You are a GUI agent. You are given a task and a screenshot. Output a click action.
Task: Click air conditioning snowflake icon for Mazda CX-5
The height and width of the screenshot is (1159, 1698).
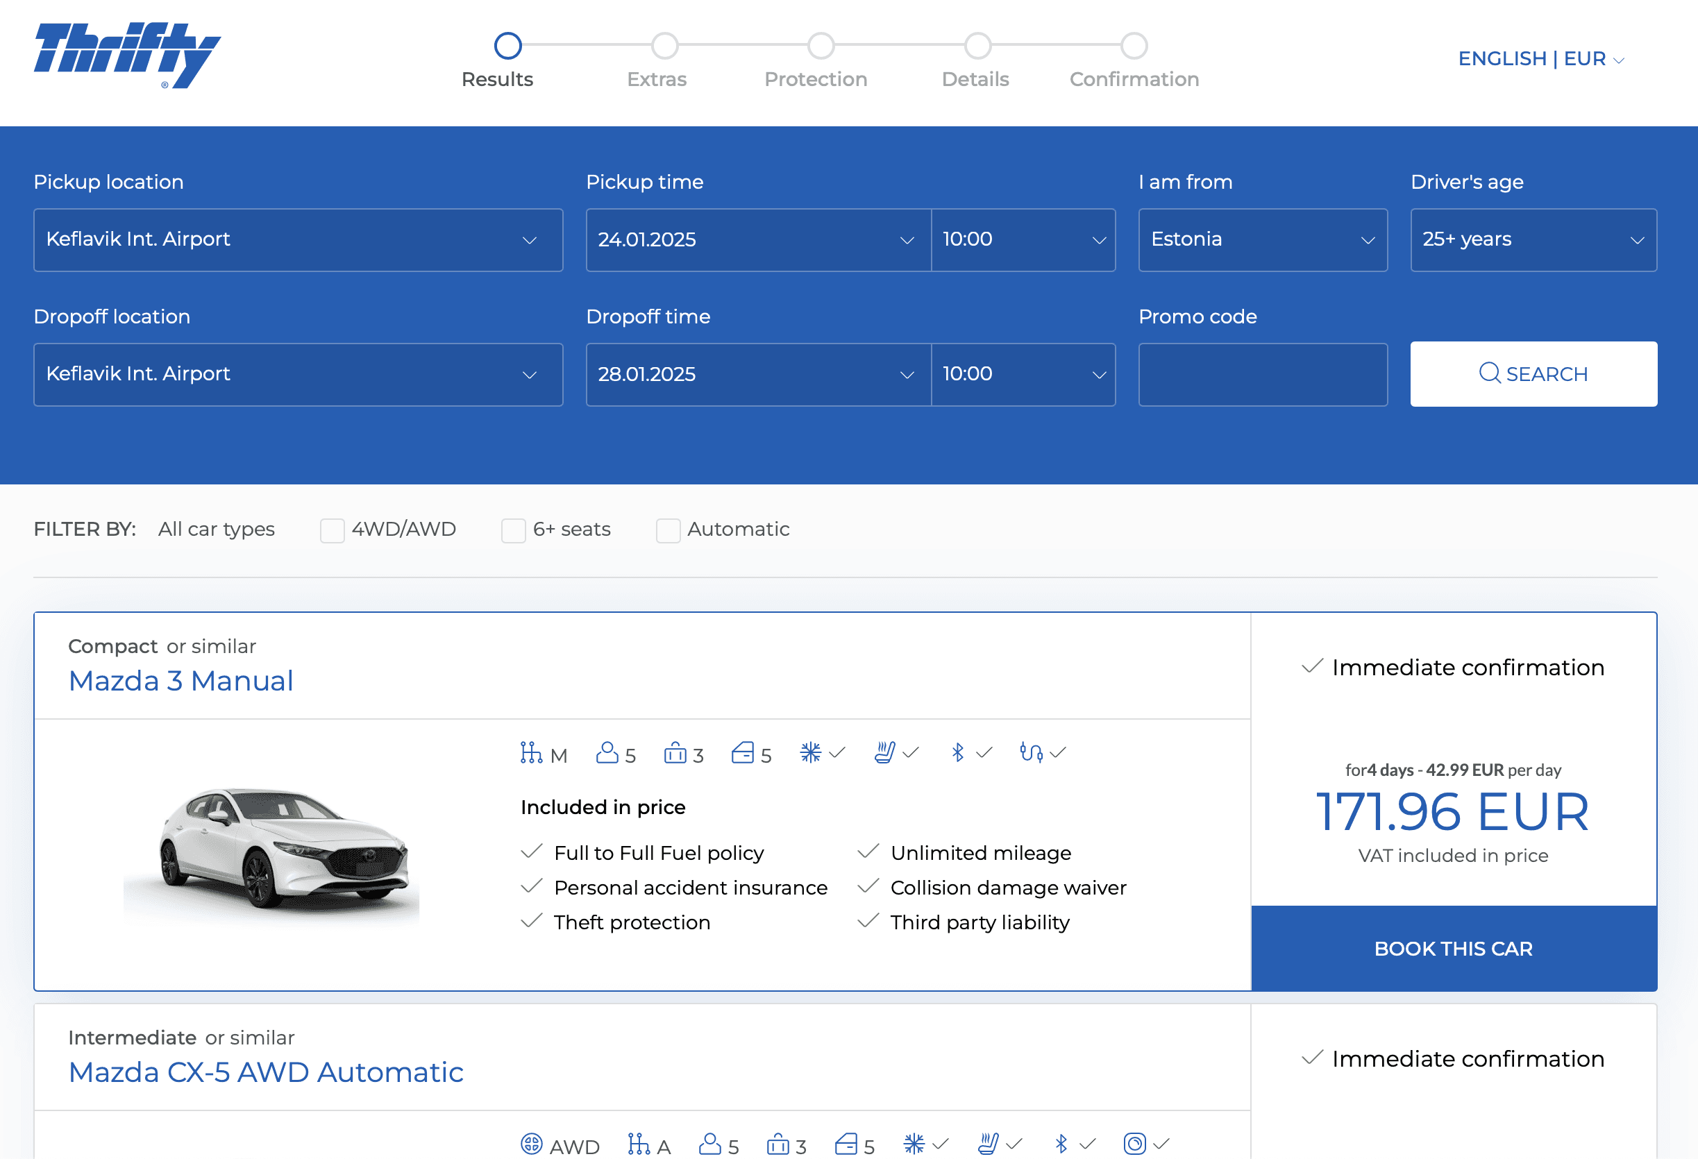tap(914, 1144)
